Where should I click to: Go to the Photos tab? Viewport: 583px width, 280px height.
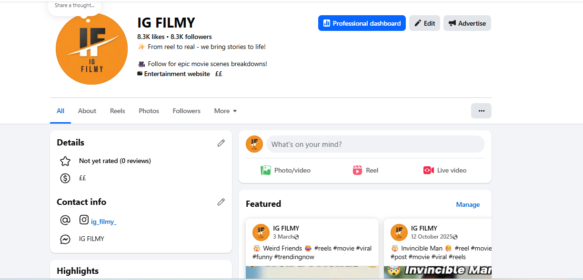point(149,111)
